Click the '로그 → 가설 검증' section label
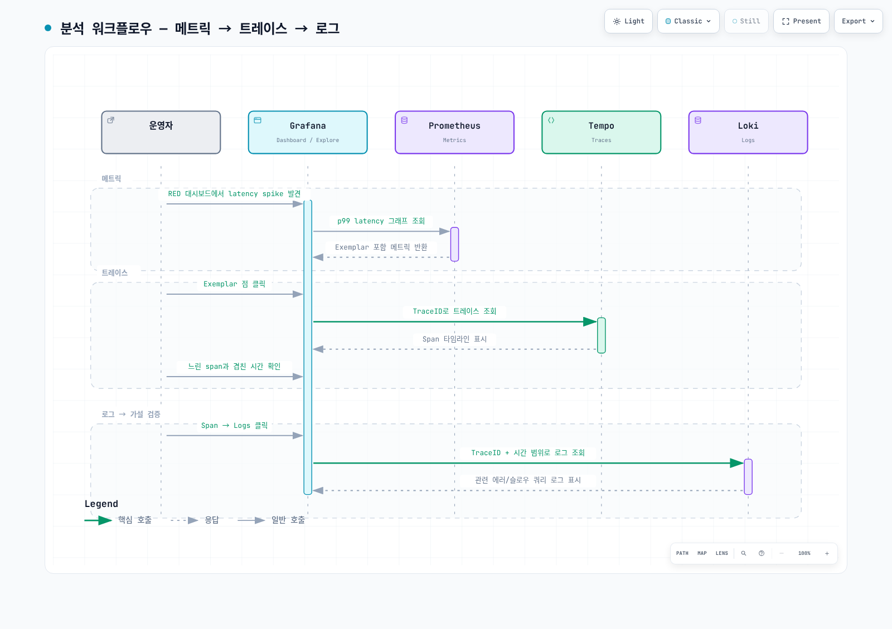 point(130,415)
